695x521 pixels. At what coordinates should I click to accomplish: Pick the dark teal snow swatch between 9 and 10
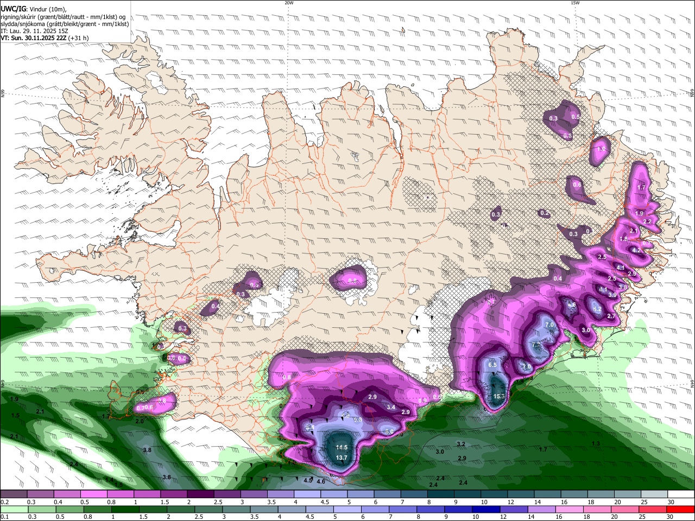coord(467,494)
